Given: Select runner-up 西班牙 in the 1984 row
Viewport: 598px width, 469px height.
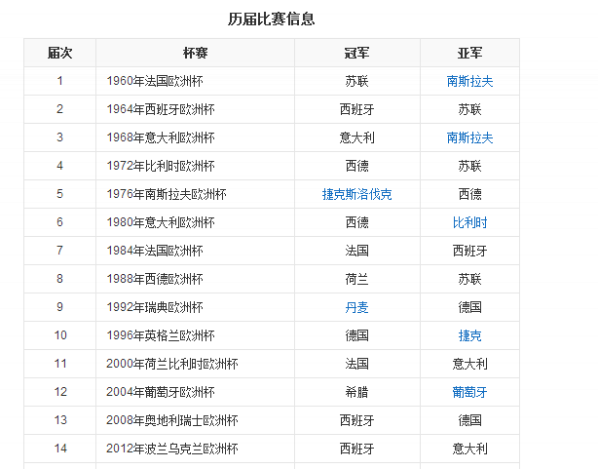Looking at the screenshot, I should (469, 251).
